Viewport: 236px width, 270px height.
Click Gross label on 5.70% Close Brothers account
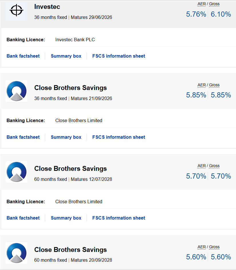[x=214, y=166]
